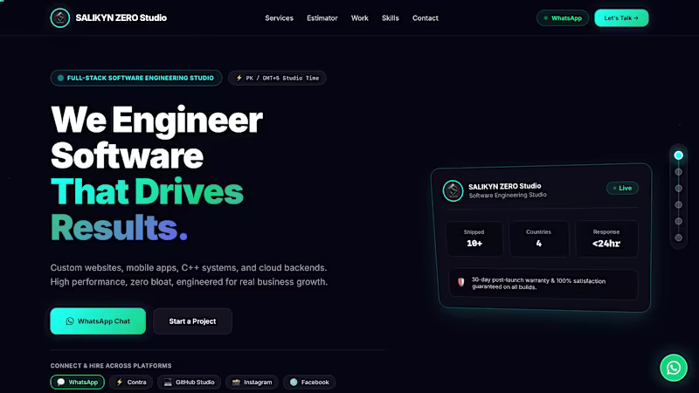699x393 pixels.
Task: Open the WhatsApp platform chip
Action: pos(78,383)
